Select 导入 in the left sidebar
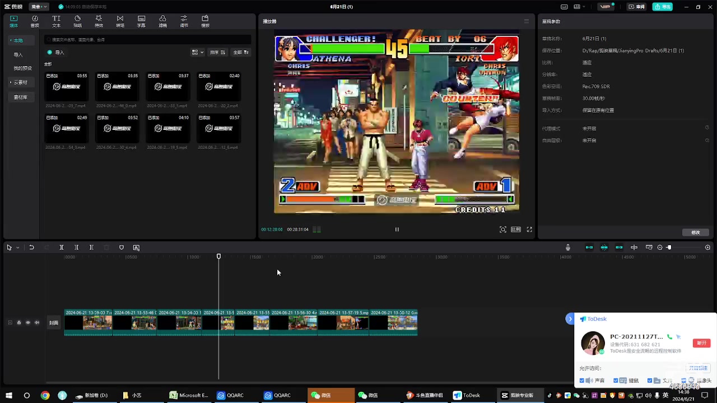The width and height of the screenshot is (717, 403). (x=18, y=55)
